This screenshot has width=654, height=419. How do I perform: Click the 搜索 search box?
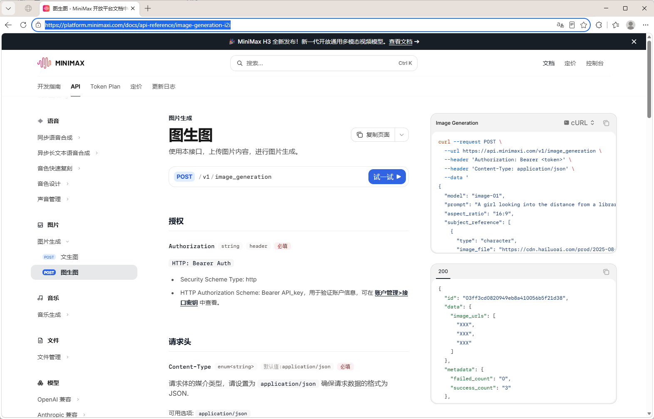(x=324, y=63)
